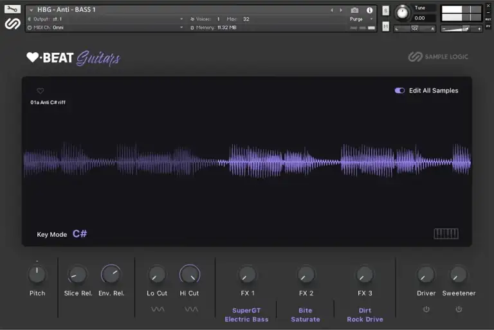Change the Key Mode C# value
Image resolution: width=494 pixels, height=330 pixels.
click(80, 234)
